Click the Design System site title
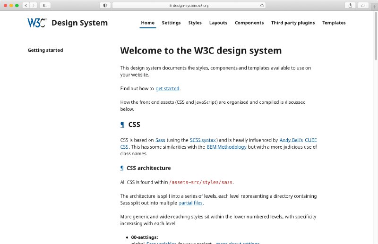The width and height of the screenshot is (378, 244). pyautogui.click(x=79, y=23)
